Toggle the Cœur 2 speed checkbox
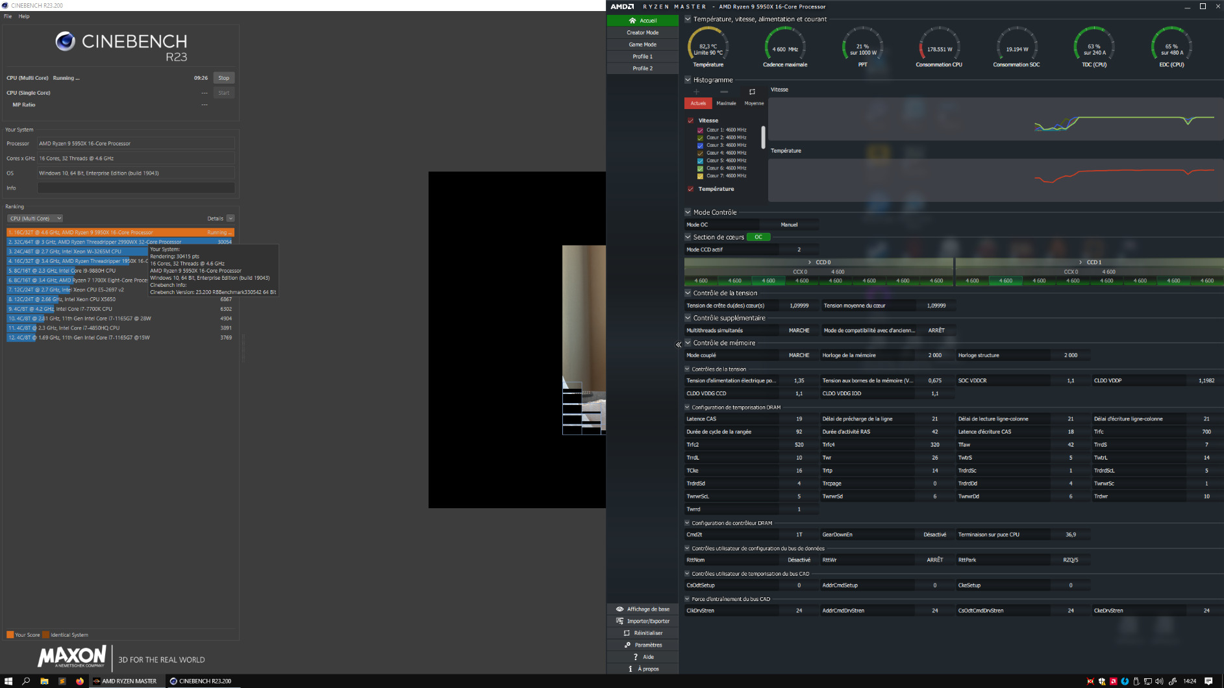The height and width of the screenshot is (688, 1224). 700,138
